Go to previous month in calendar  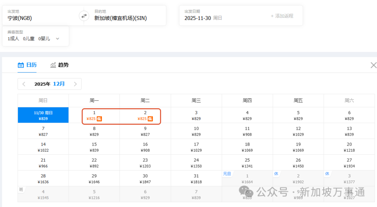click(x=24, y=84)
